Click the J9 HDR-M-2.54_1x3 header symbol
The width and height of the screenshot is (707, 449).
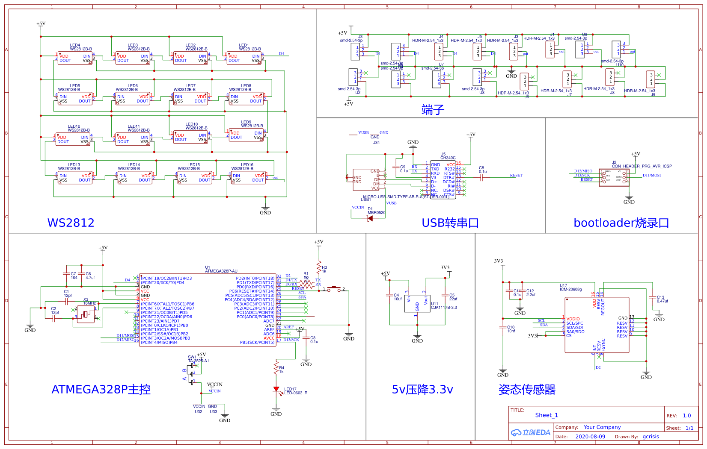click(x=651, y=79)
